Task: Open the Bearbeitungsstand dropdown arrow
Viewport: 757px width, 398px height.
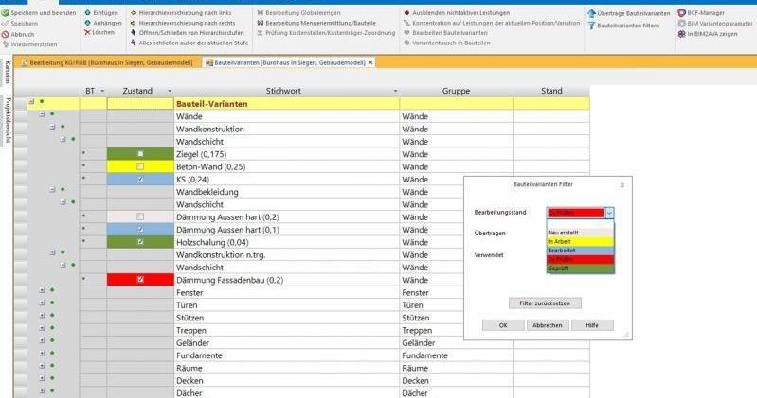Action: point(609,214)
